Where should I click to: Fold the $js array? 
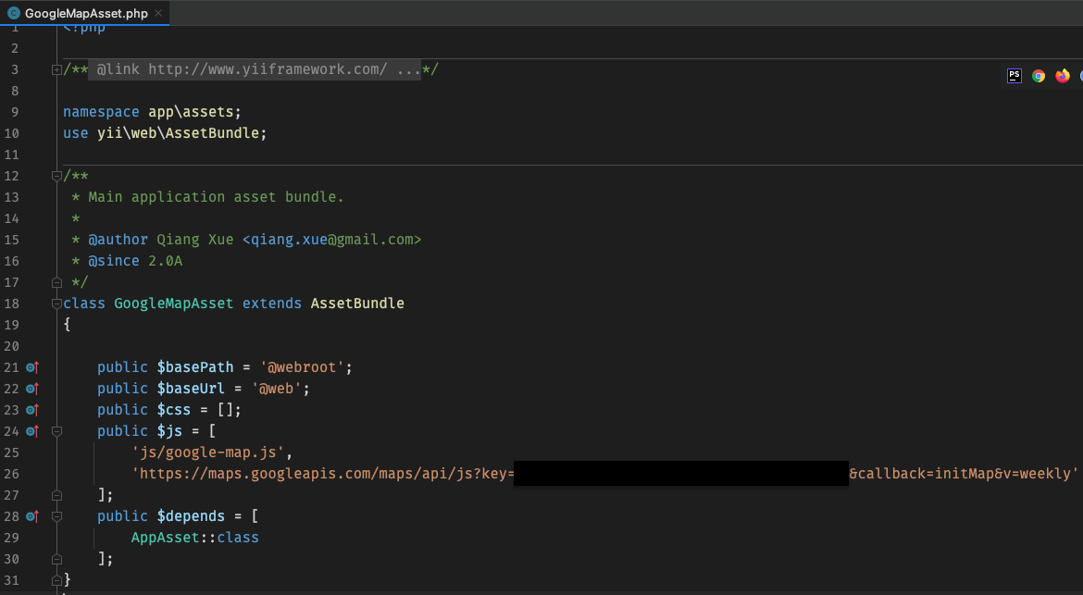click(56, 431)
